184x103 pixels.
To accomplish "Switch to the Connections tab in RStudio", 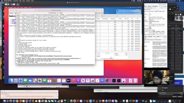I will pos(155,6).
